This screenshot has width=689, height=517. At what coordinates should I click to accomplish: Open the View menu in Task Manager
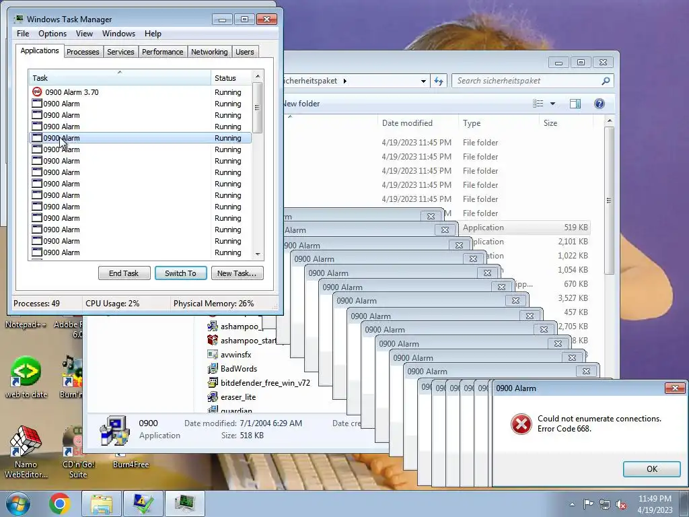(x=84, y=34)
